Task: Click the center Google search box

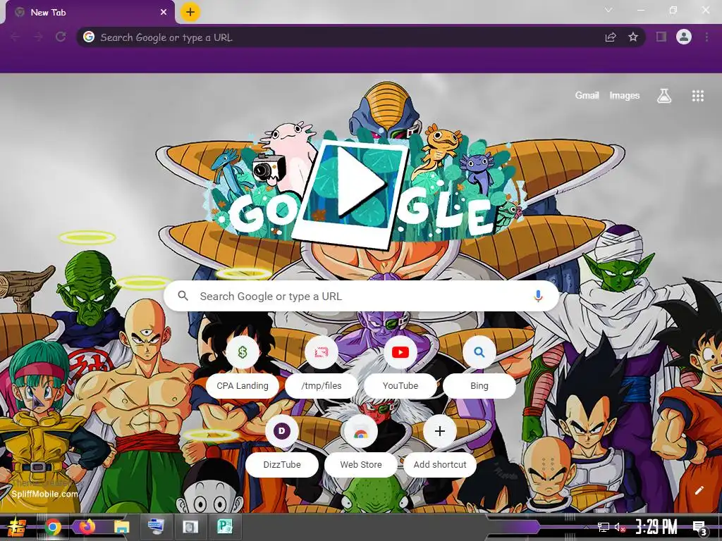Action: tap(362, 296)
